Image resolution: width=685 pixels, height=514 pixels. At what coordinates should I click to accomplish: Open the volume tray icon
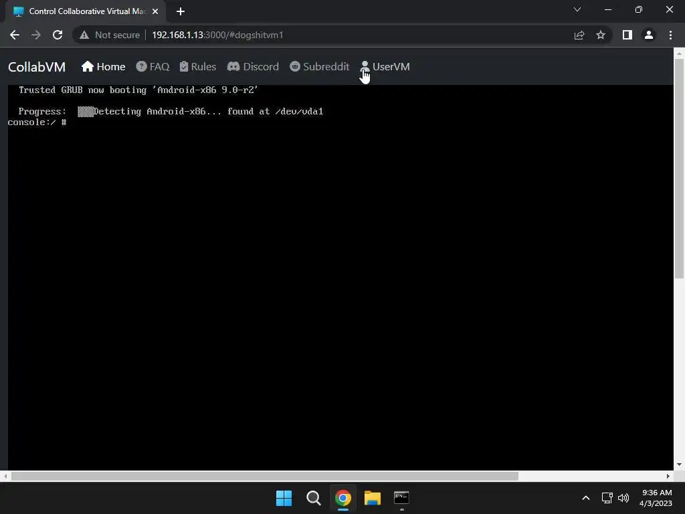tap(623, 498)
